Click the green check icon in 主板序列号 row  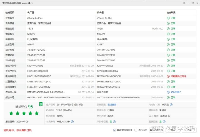pos(168,71)
